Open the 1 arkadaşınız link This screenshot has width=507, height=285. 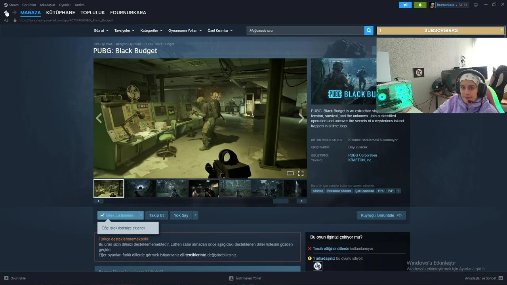point(324,258)
